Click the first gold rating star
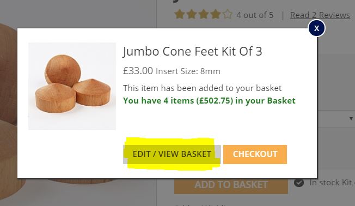This screenshot has height=206, width=355. (x=179, y=15)
